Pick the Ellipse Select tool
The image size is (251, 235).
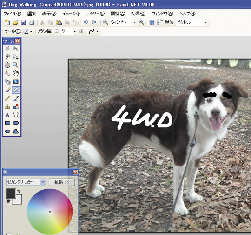(7, 65)
